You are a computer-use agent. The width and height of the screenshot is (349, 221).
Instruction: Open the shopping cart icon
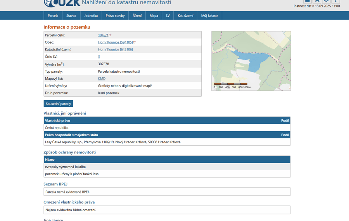(x=317, y=1)
